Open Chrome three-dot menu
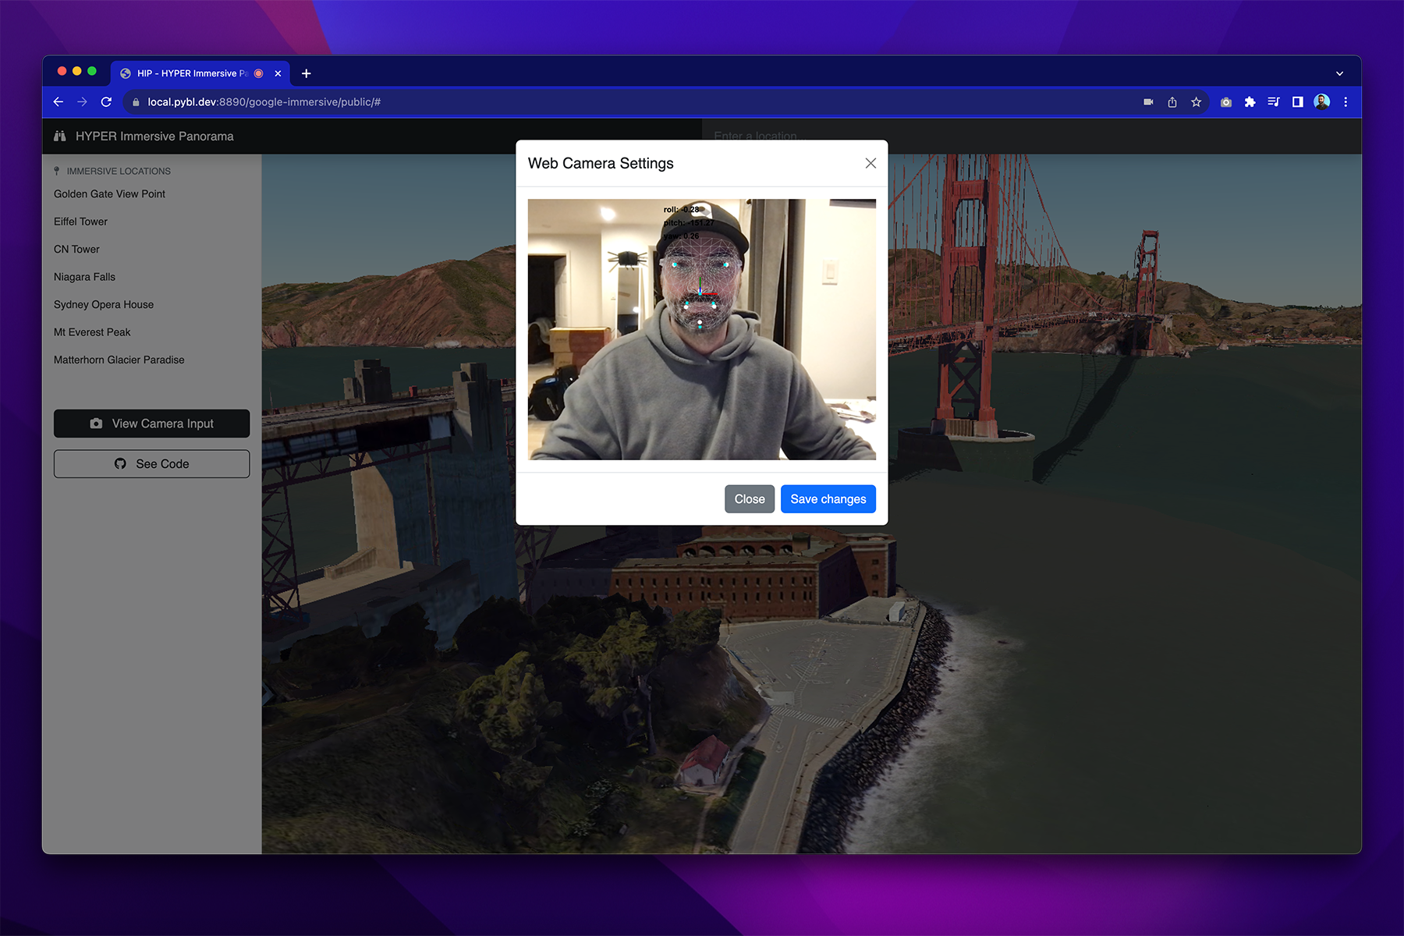The width and height of the screenshot is (1404, 936). click(1345, 102)
